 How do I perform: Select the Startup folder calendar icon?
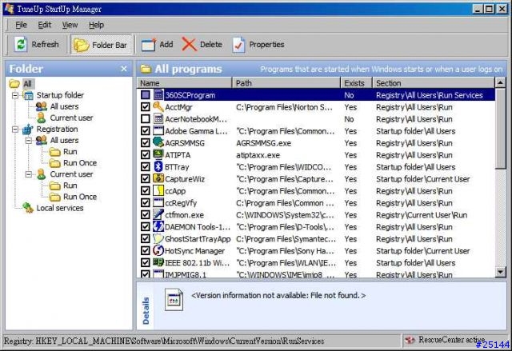pos(29,95)
